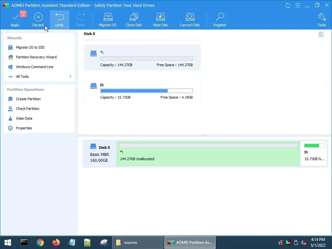The image size is (332, 249).
Task: Launch the Migrate OS toolbar tool
Action: tap(108, 20)
